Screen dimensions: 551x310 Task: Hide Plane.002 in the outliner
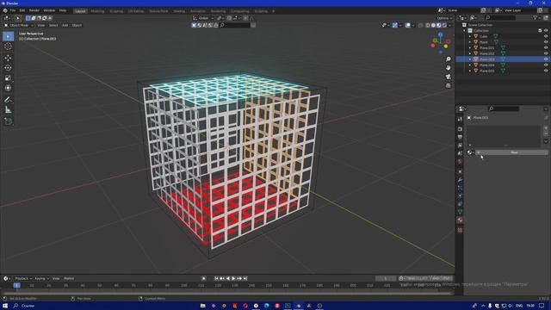pyautogui.click(x=546, y=53)
